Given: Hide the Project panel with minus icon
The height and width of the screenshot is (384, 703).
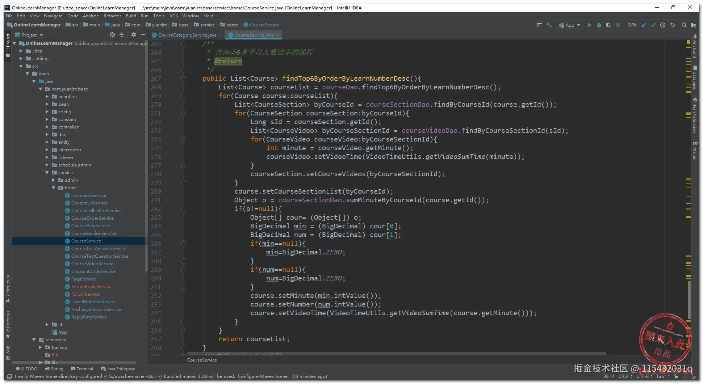Looking at the screenshot, I should point(143,35).
